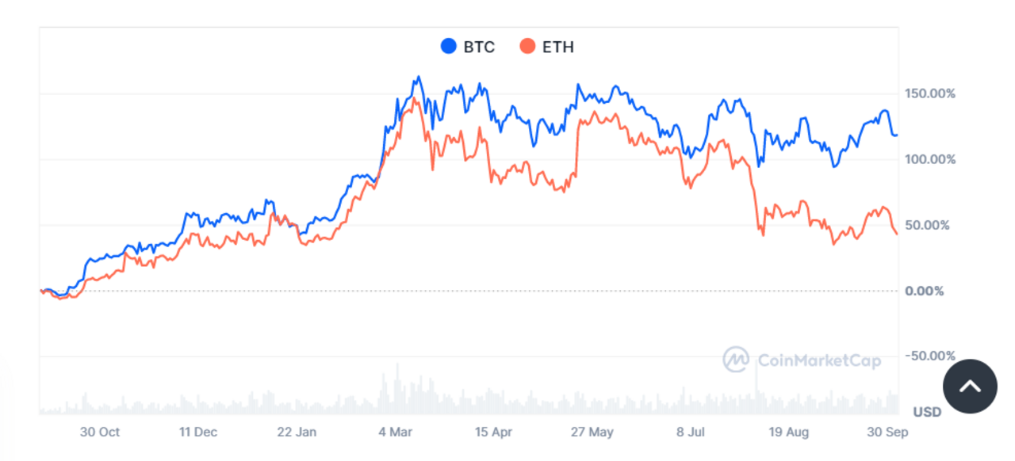
Task: Click the USD currency label
Action: [x=927, y=412]
